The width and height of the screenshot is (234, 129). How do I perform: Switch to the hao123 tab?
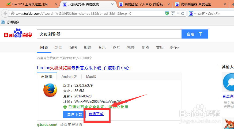point(30,4)
